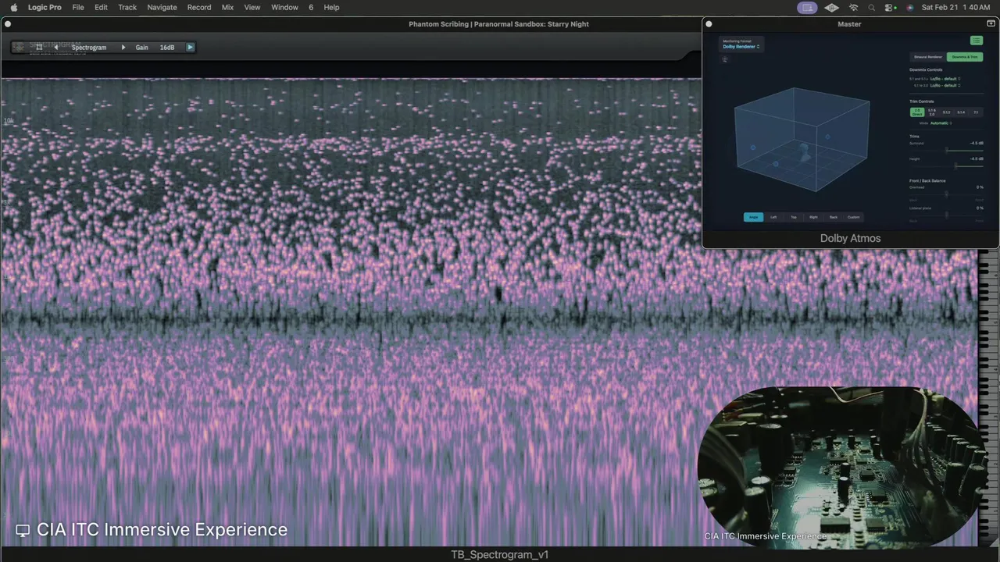The width and height of the screenshot is (1000, 562).
Task: Click the Height trim slider
Action: [x=947, y=165]
